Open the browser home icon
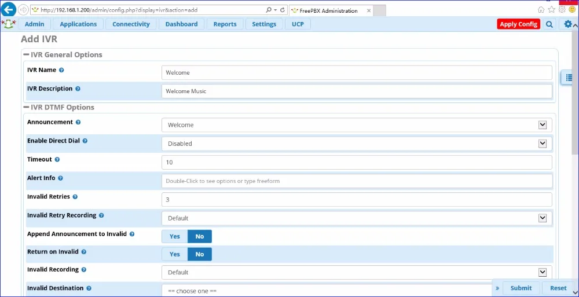This screenshot has height=297, width=579. tap(541, 10)
